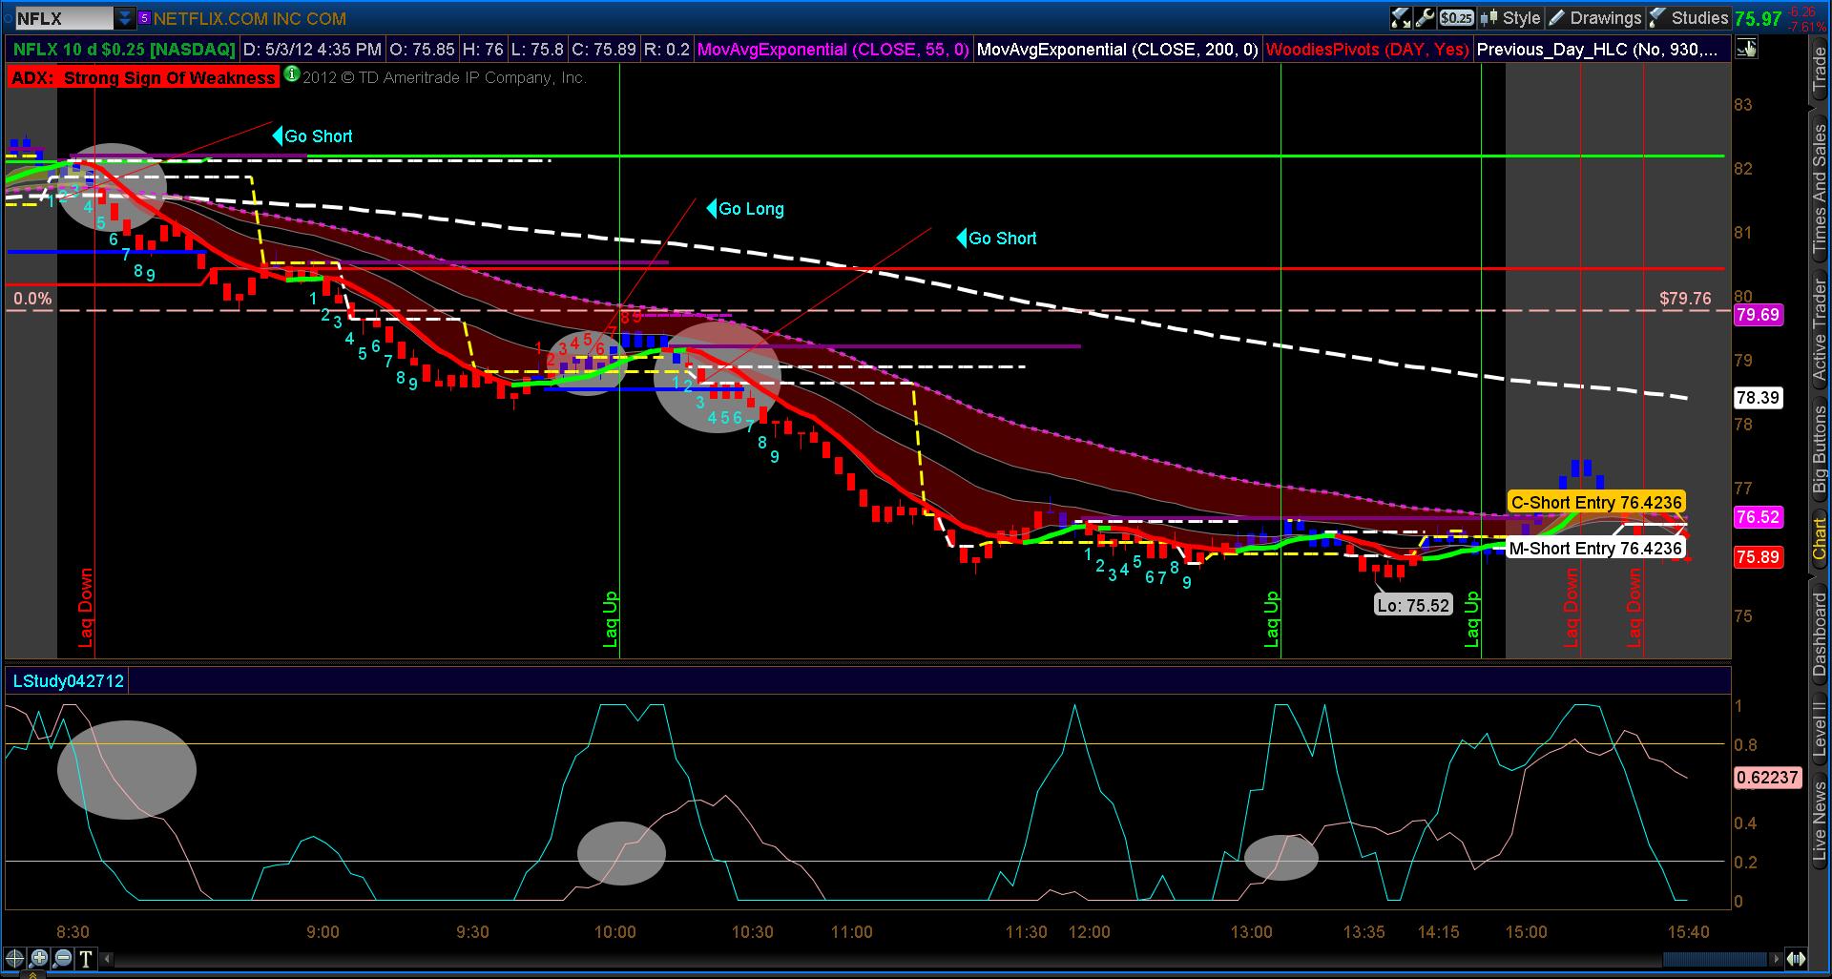This screenshot has height=979, width=1832.
Task: Click the first Go Short chart bubble
Action: pos(314,136)
